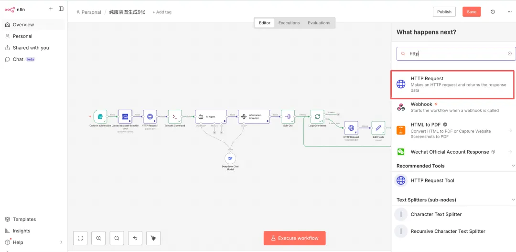Viewport: 516px width, 252px height.
Task: Collapse the Recommended Tools section
Action: [x=513, y=166]
